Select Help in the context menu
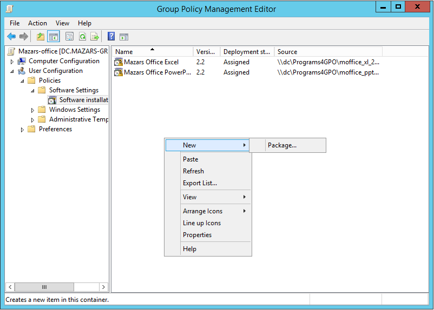 pos(208,249)
